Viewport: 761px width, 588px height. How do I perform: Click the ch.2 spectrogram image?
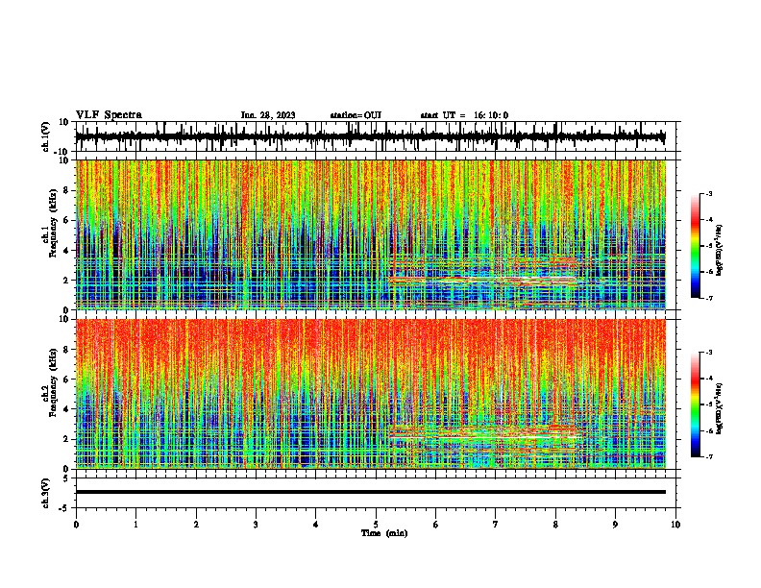[x=370, y=394]
